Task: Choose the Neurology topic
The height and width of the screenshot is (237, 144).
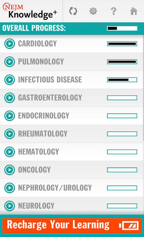Action: pos(72,206)
